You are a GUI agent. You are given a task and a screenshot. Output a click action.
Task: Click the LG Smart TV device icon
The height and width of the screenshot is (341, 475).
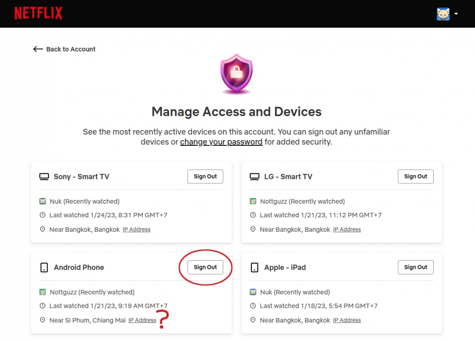[255, 177]
